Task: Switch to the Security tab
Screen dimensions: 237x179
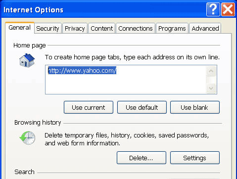Action: (47, 28)
